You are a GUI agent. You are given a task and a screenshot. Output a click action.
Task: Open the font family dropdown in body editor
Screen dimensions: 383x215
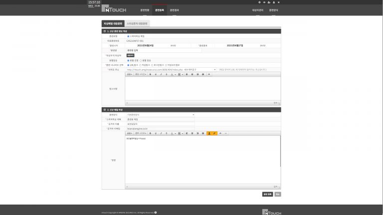tap(130, 133)
